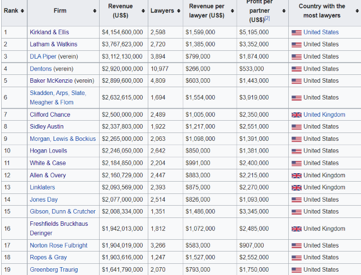
Task: Select lawyer count 10,977 for Dentons
Action: click(160, 69)
